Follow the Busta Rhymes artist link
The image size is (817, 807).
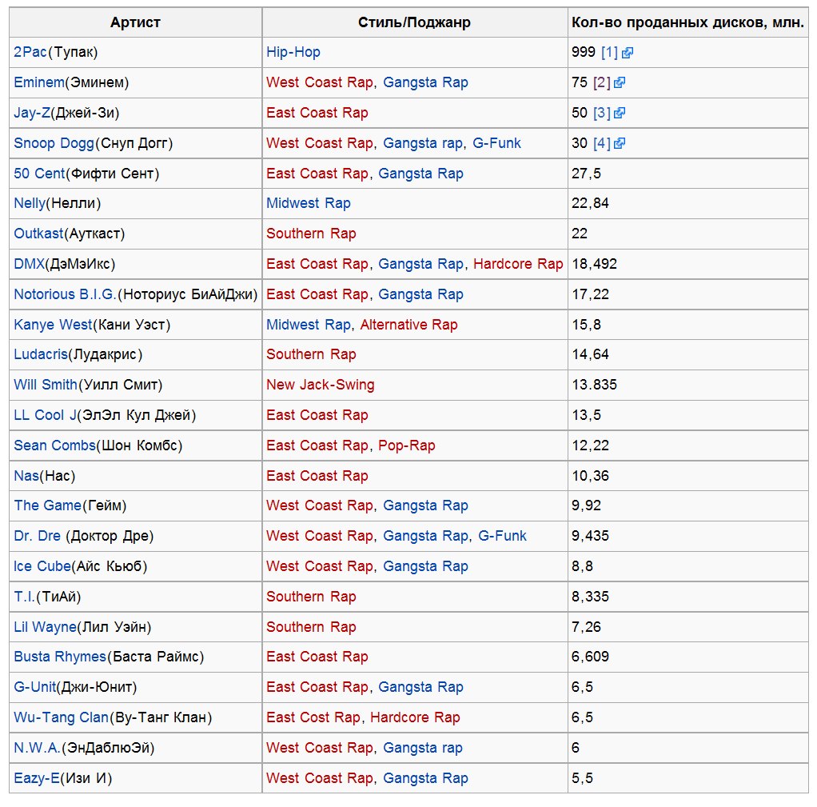(60, 657)
